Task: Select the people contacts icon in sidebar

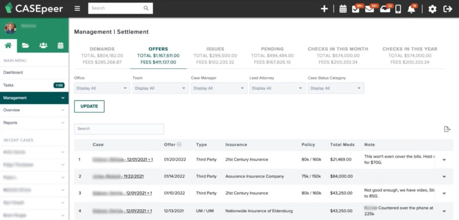Action: [x=43, y=46]
